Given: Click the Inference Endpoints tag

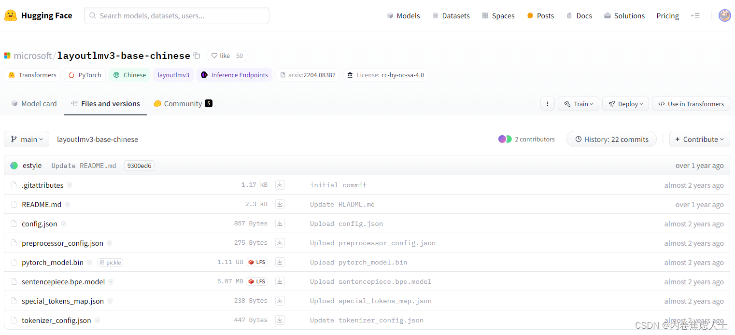Looking at the screenshot, I should coord(234,75).
